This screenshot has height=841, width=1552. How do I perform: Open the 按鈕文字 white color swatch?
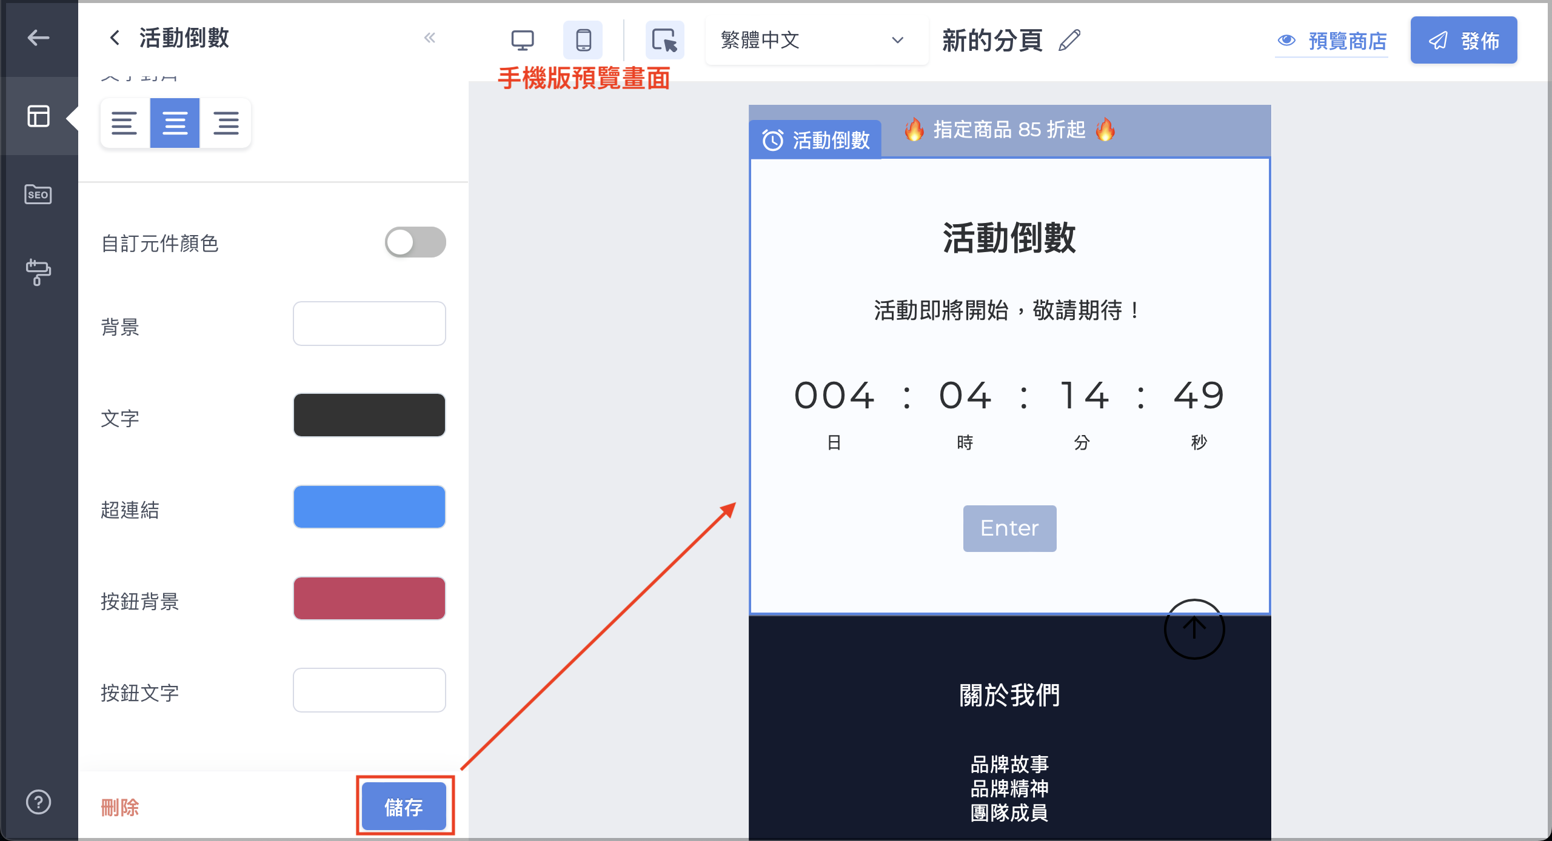(x=369, y=690)
